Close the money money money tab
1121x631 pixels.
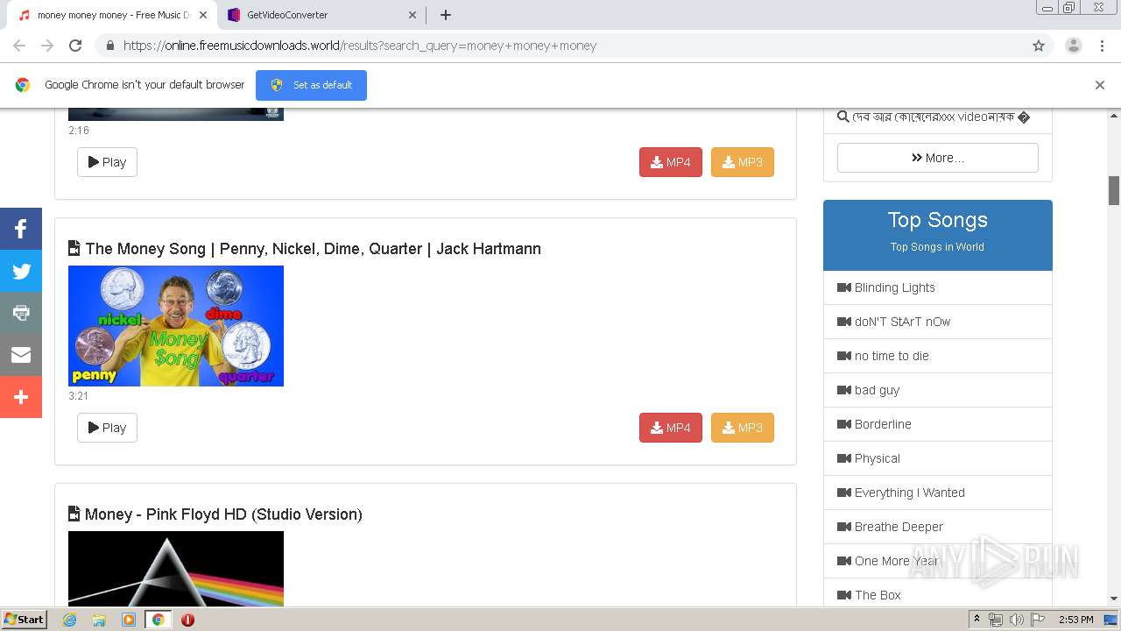[203, 15]
